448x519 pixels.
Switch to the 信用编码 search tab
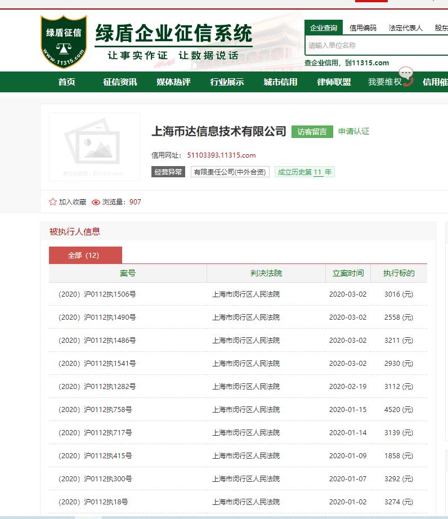[x=362, y=28]
